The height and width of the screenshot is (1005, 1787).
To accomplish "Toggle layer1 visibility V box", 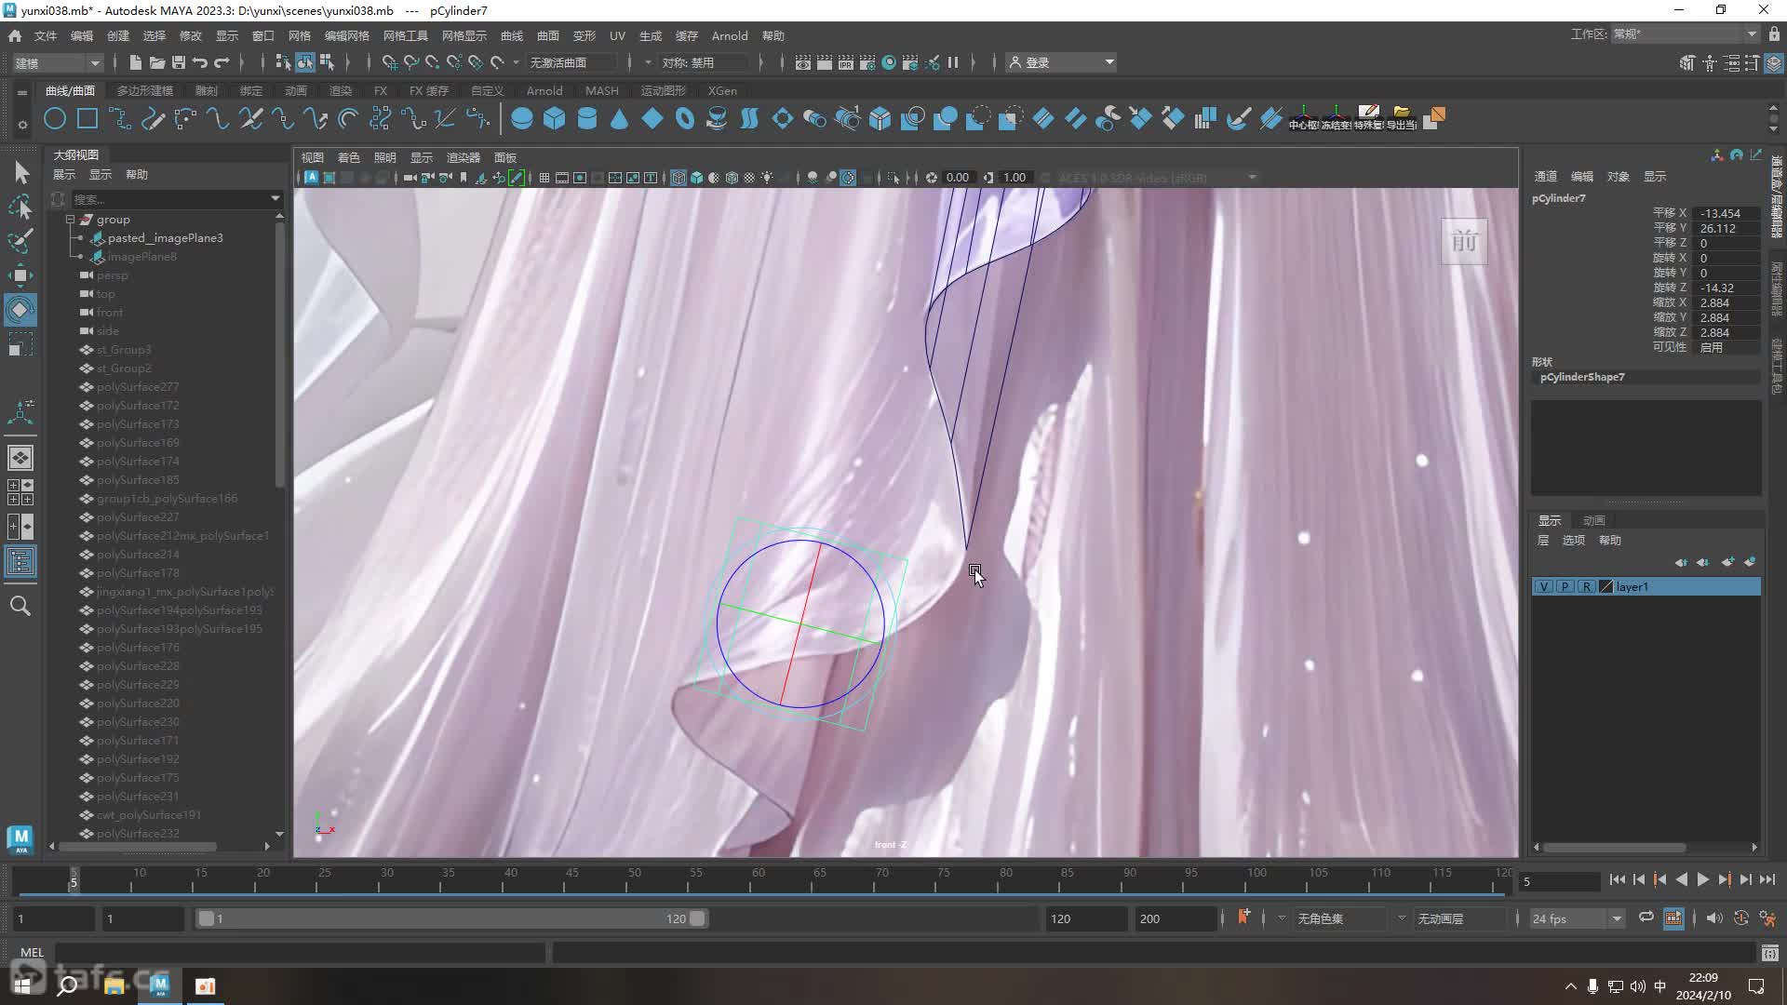I will [x=1544, y=586].
